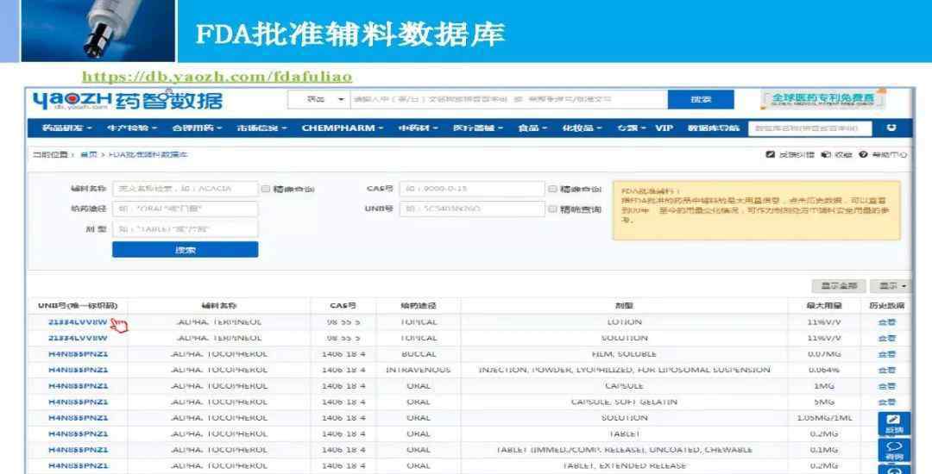This screenshot has width=932, height=474.
Task: Expand the 药品研发 nav menu
Action: 67,128
